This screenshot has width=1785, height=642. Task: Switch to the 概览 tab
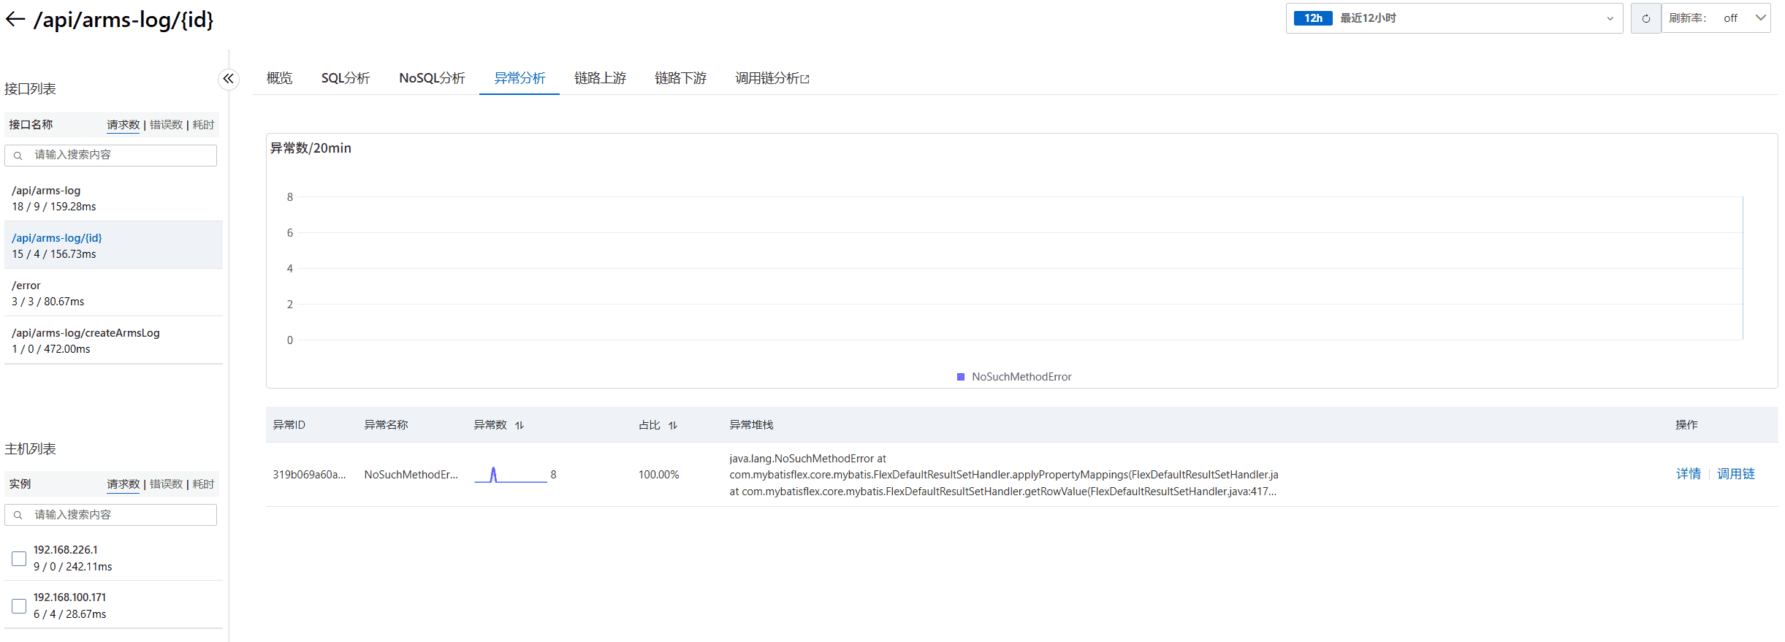point(279,78)
